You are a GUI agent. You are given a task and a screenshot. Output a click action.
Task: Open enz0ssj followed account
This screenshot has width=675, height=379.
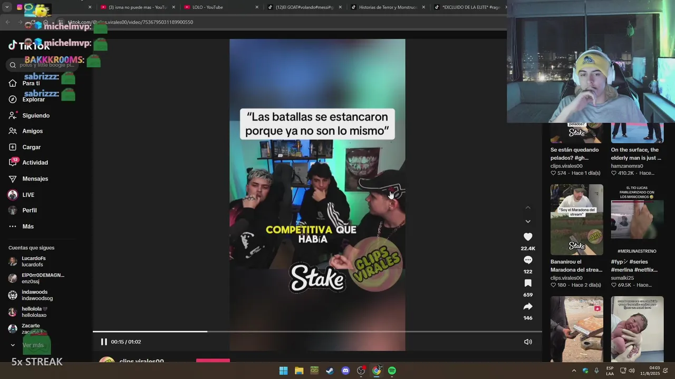point(36,278)
